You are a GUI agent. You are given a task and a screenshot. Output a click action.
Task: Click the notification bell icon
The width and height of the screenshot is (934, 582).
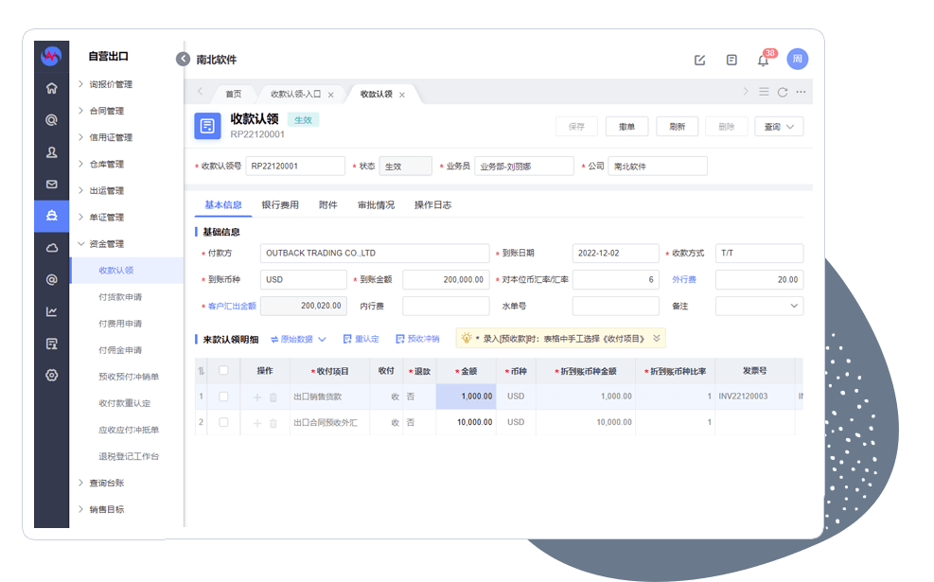click(x=763, y=61)
